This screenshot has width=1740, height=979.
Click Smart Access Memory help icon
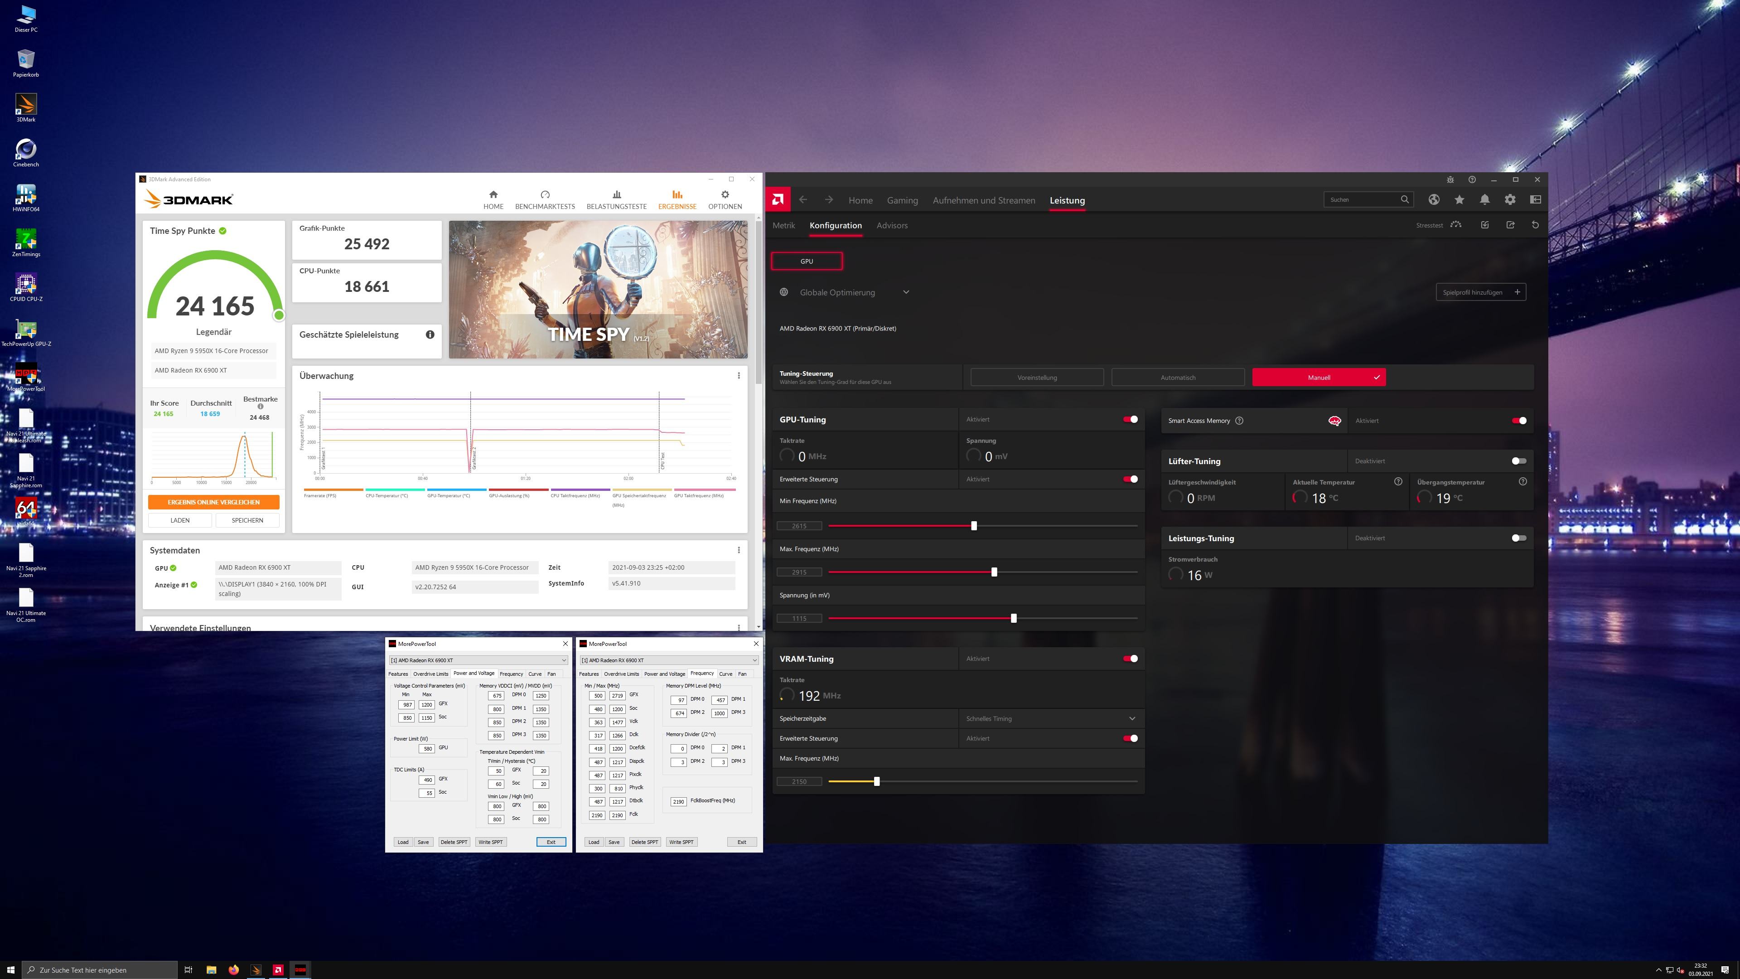tap(1239, 420)
